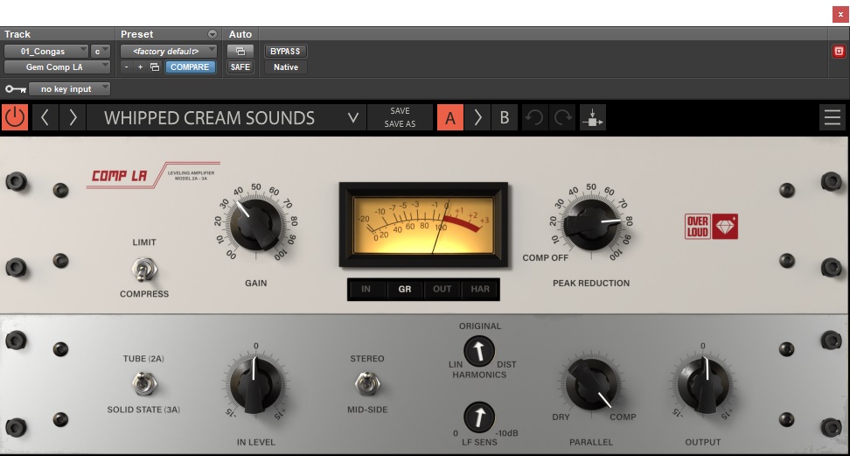The image size is (850, 456).
Task: Switch meter to OUT mode
Action: click(442, 290)
